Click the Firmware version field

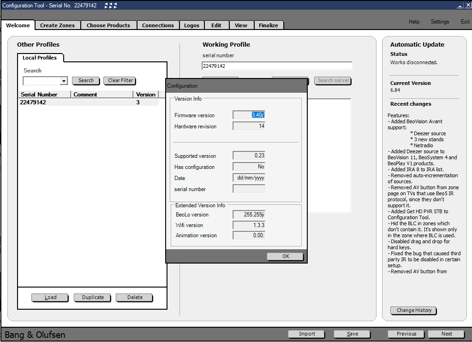tap(249, 115)
